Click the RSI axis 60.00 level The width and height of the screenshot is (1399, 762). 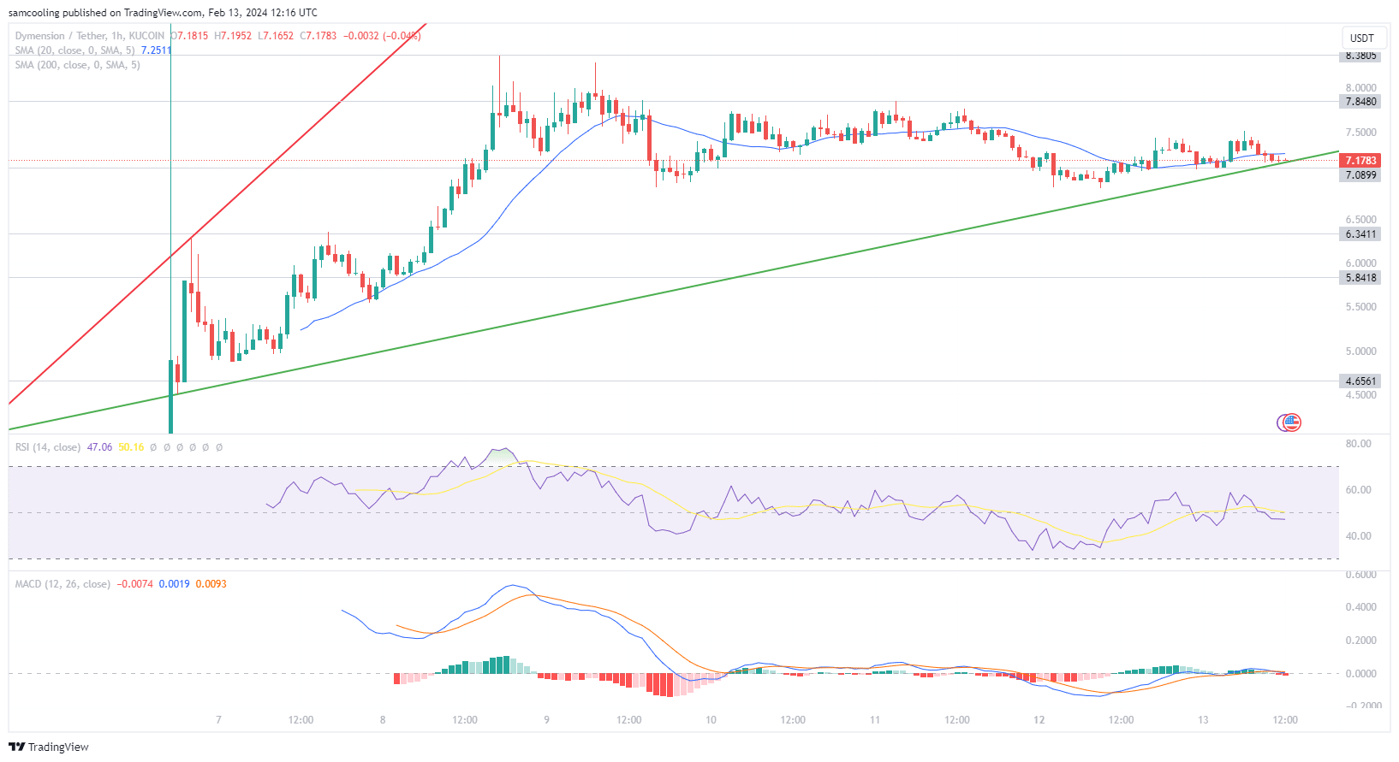click(1358, 490)
